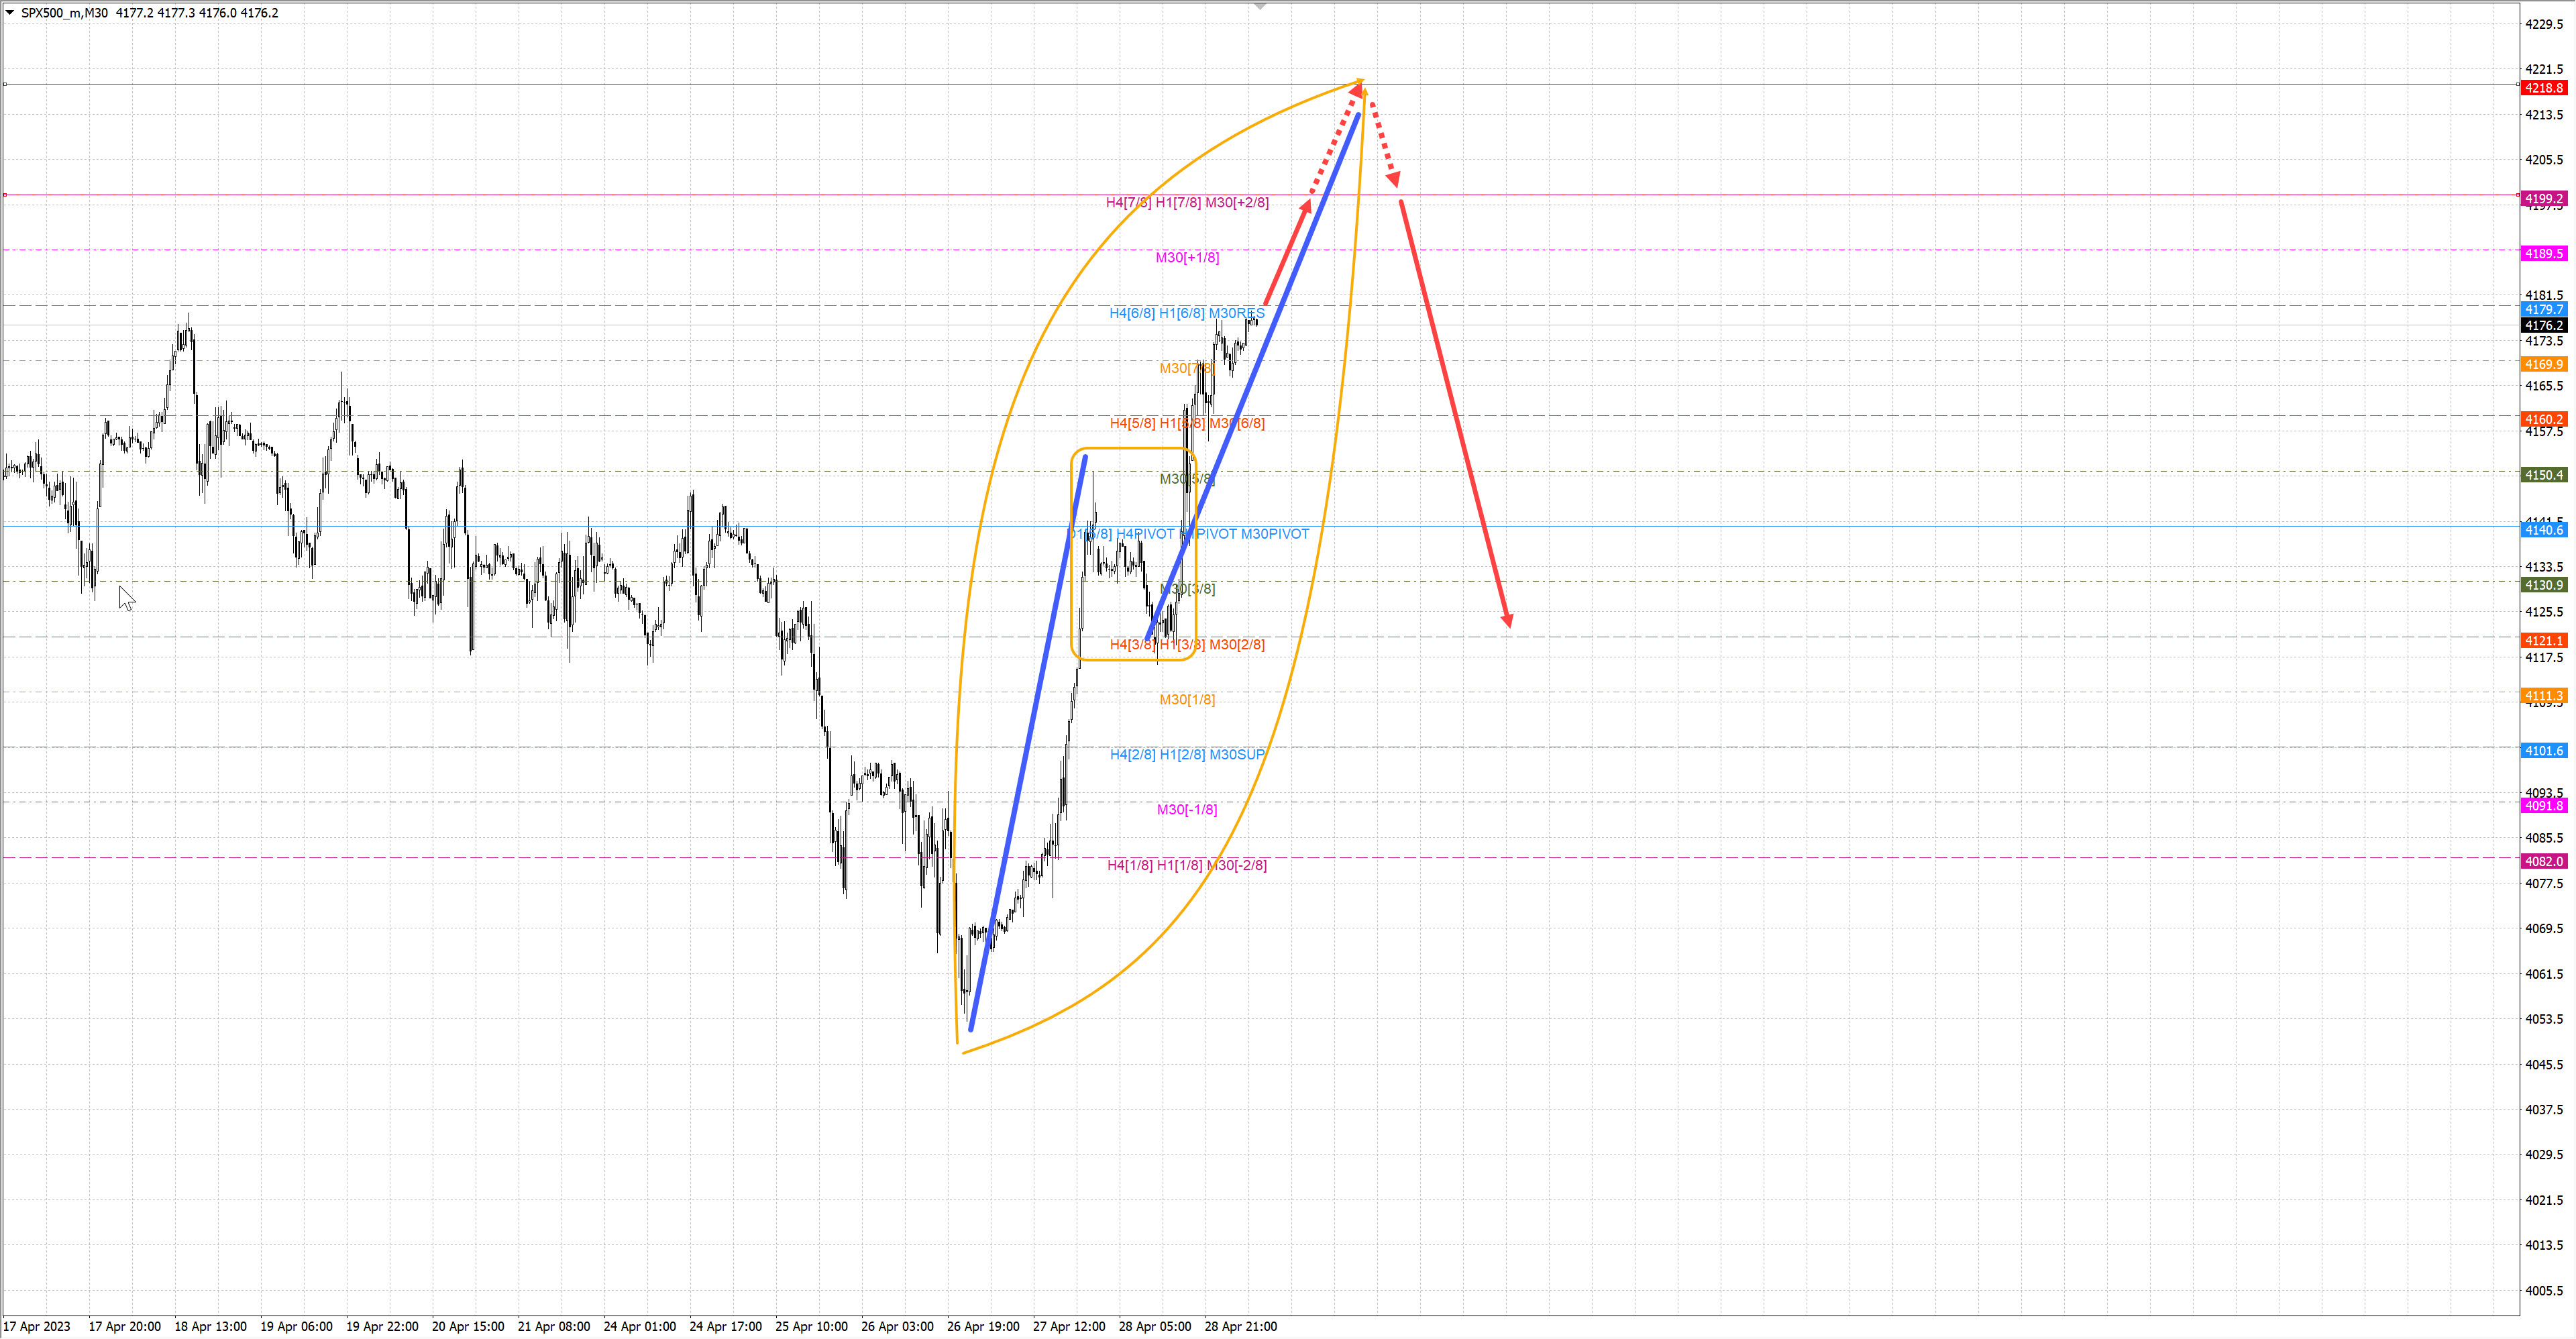
Task: Click the gray chart-shift triangle at top
Action: click(x=1260, y=7)
